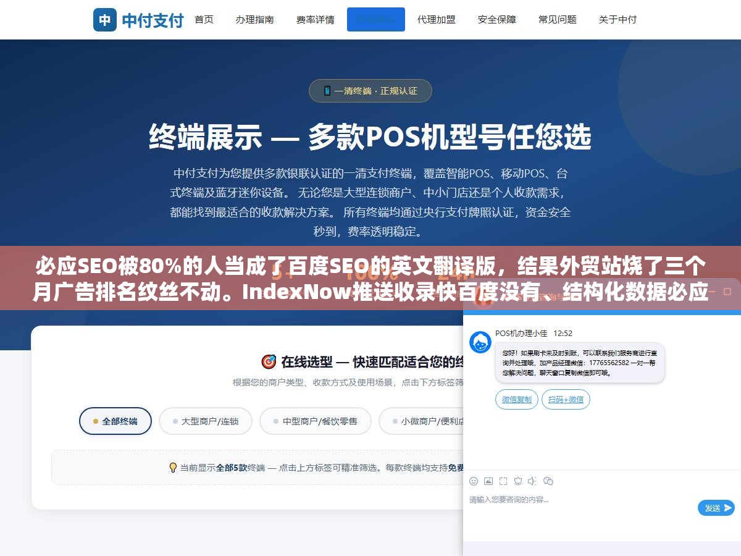The image size is (741, 556).
Task: Click the chat timestamp 12:52
Action: tap(563, 333)
